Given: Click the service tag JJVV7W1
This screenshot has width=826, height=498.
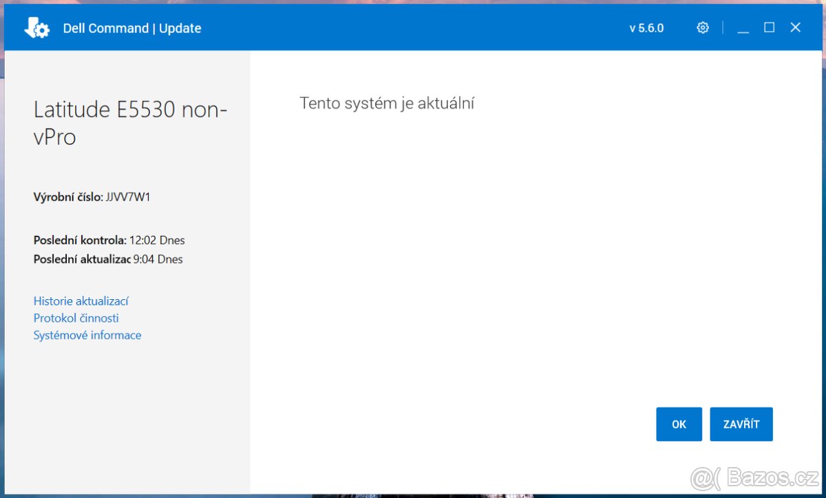Looking at the screenshot, I should [128, 197].
